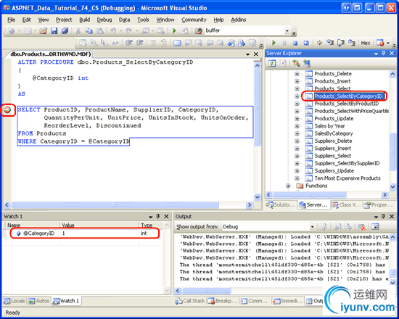Click the Step Into icon
The image size is (399, 319).
[x=330, y=43]
